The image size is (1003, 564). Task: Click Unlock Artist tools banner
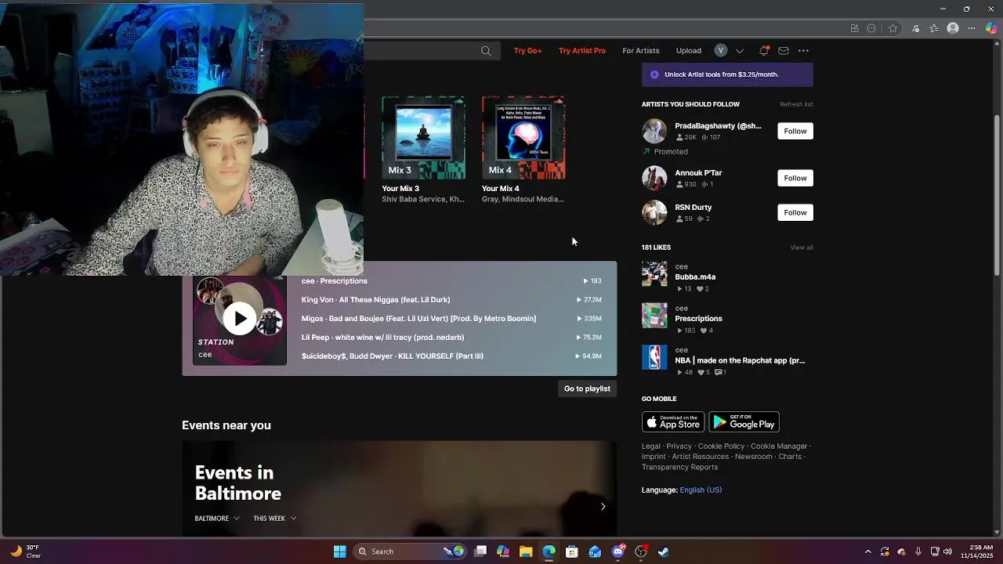[727, 75]
